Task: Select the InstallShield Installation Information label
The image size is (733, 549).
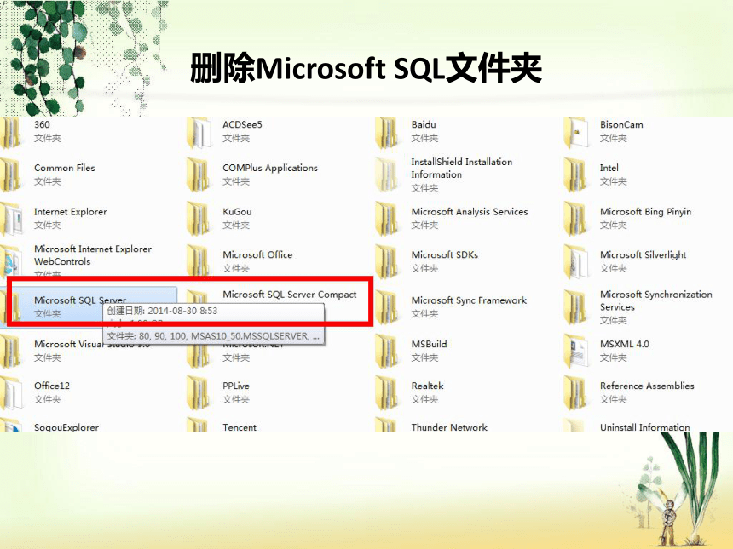Action: (462, 168)
